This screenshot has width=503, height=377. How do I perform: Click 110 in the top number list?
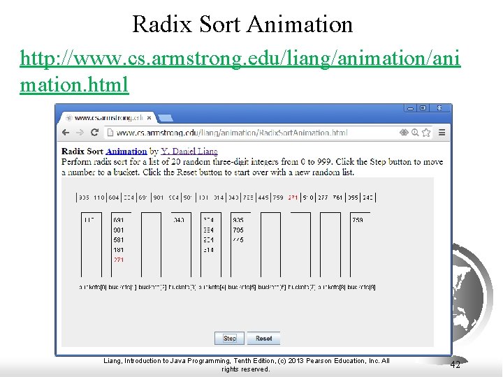99,198
